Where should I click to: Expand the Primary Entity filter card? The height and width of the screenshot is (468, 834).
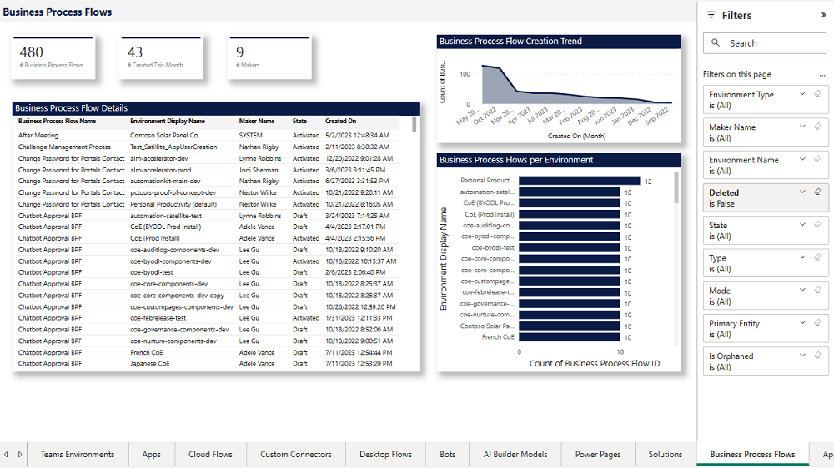coord(802,323)
